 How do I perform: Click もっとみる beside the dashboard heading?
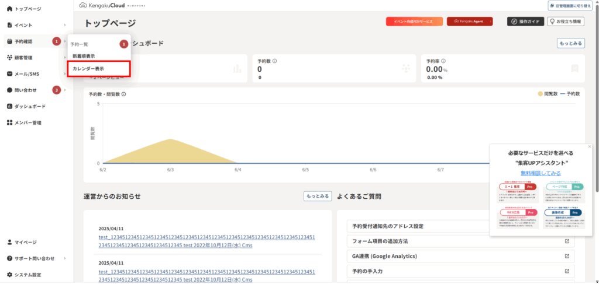tap(571, 43)
